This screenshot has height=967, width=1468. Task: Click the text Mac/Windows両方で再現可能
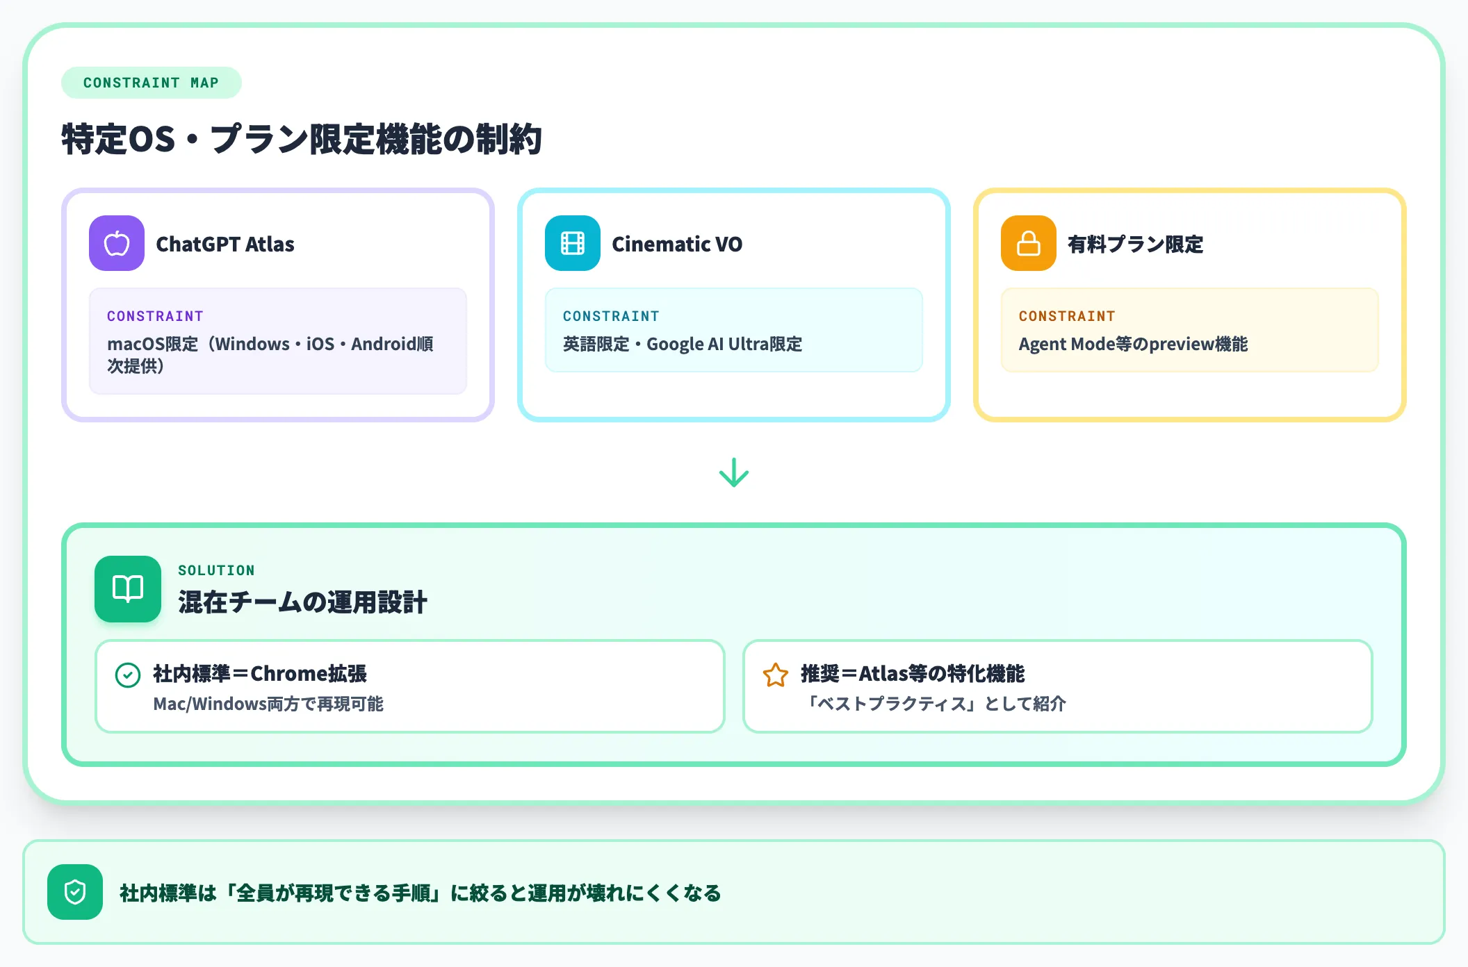pos(268,704)
